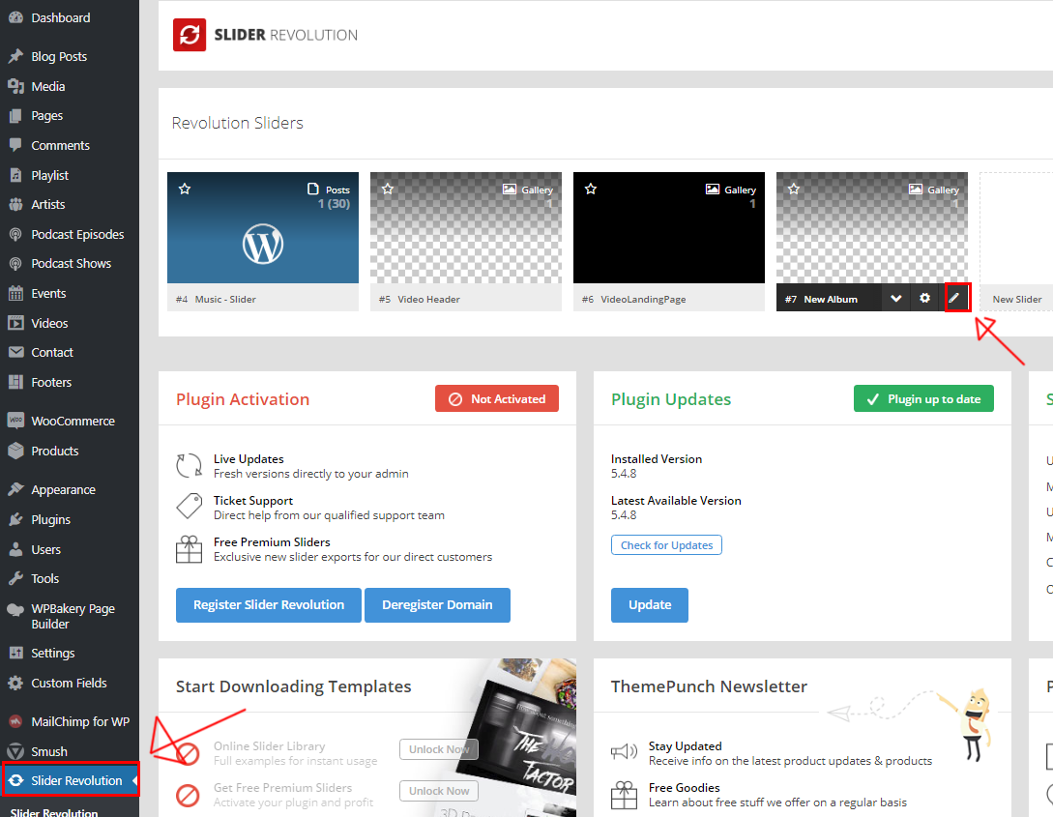
Task: Star the New Album slider
Action: click(x=794, y=190)
